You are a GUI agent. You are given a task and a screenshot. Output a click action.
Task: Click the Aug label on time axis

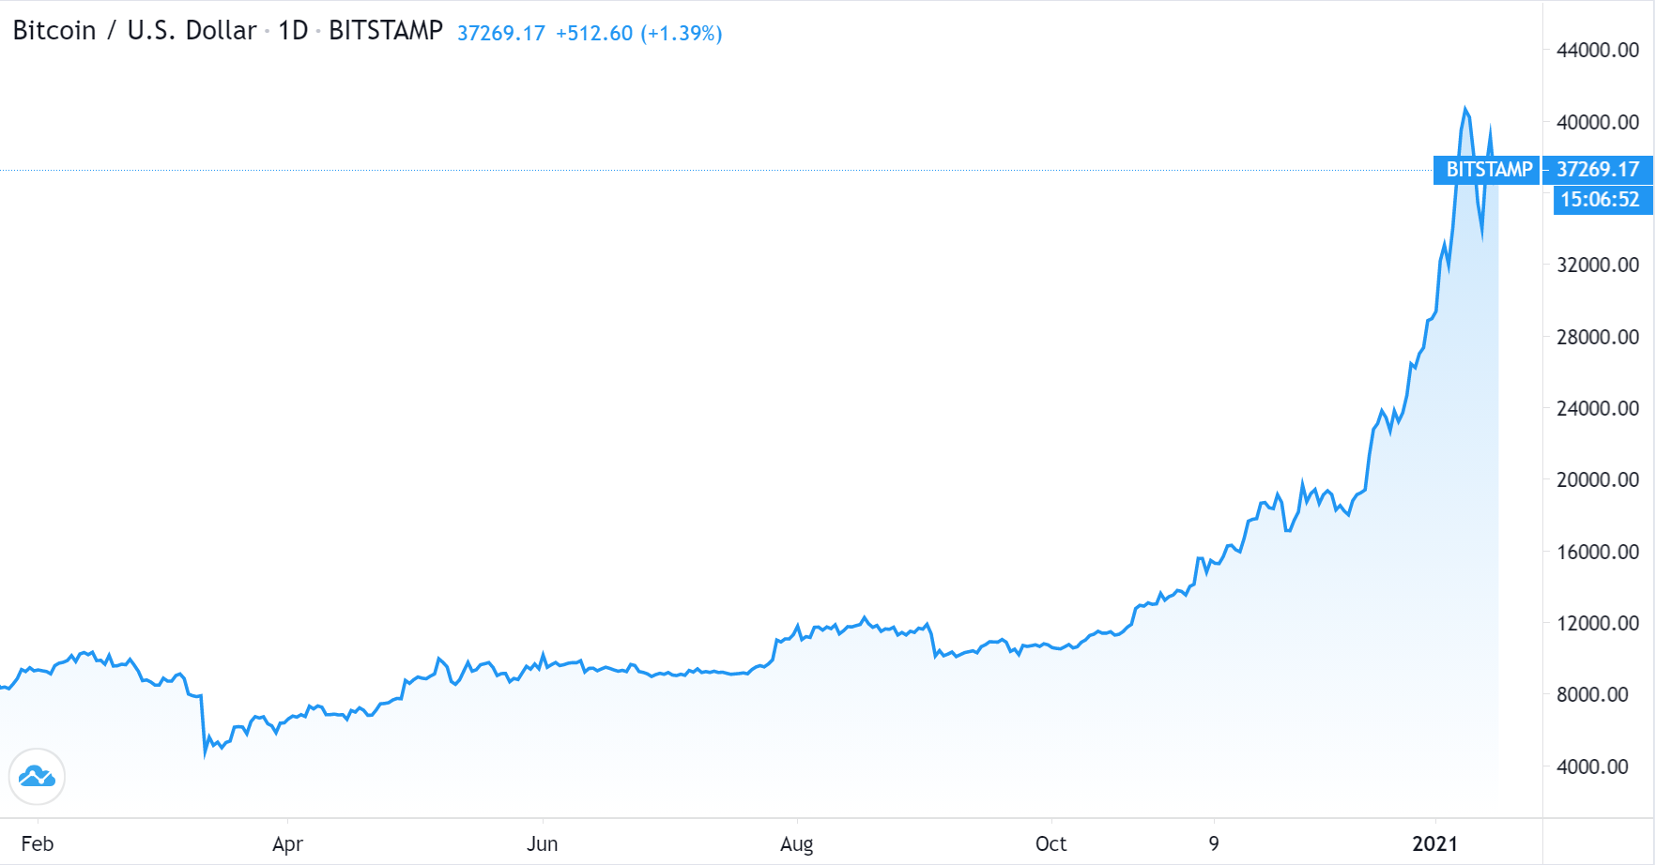coord(797,843)
